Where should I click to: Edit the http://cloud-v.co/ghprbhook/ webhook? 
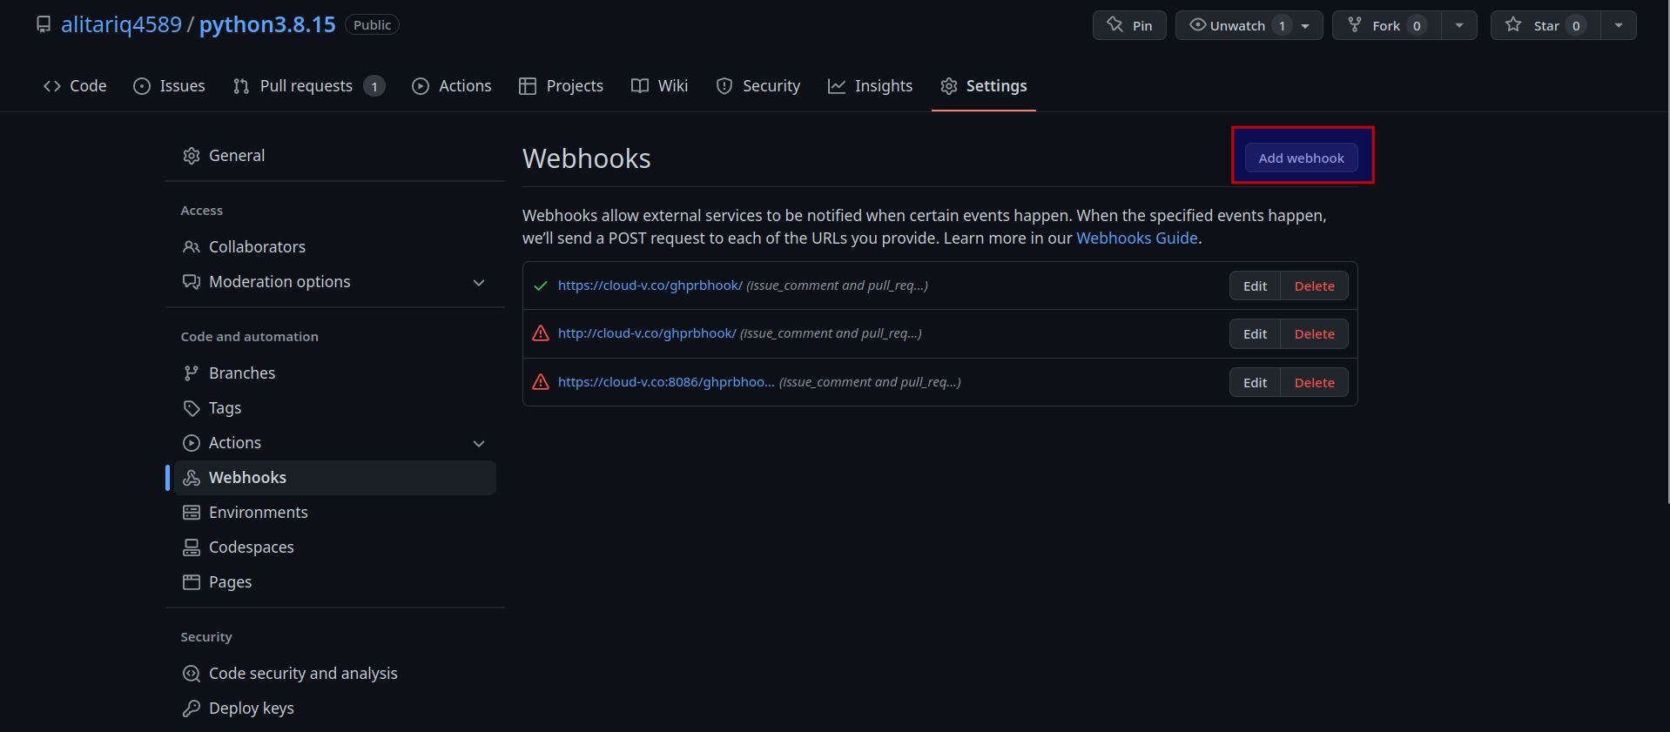pos(1255,333)
